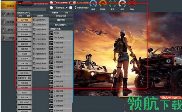This screenshot has height=112, width=182.
Task: Switch to the 录音室 microphone tab
Action: [8, 22]
